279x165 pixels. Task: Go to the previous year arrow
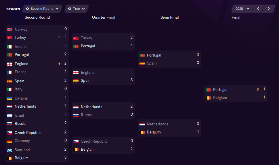click(x=258, y=9)
